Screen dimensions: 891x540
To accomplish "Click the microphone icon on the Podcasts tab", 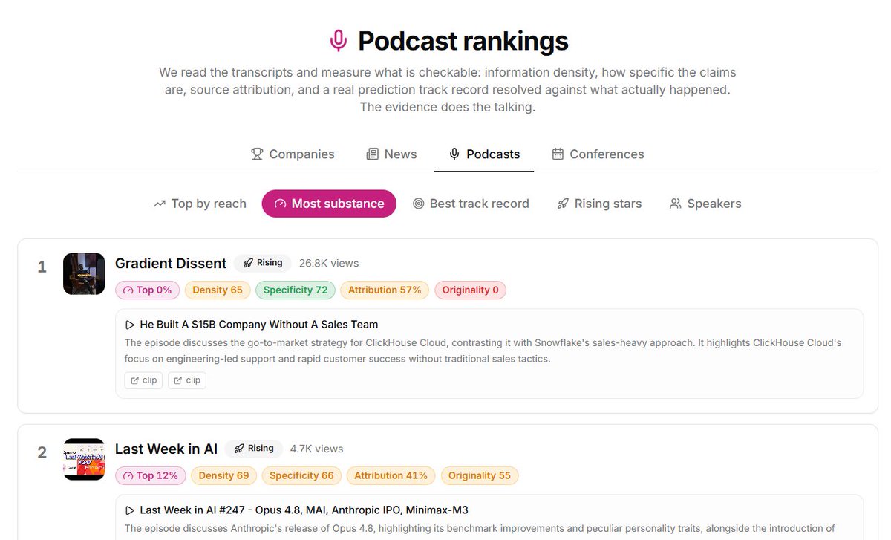I will [x=454, y=154].
